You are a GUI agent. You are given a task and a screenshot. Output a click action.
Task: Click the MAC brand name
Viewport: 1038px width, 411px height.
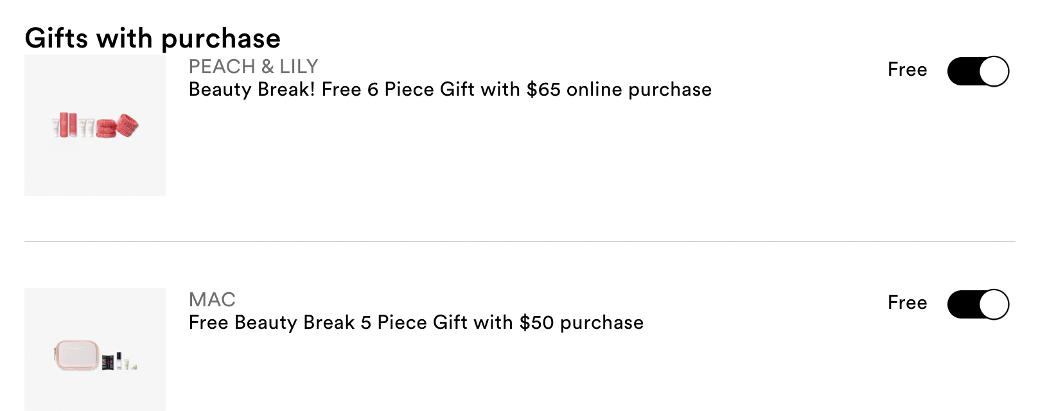pyautogui.click(x=212, y=299)
